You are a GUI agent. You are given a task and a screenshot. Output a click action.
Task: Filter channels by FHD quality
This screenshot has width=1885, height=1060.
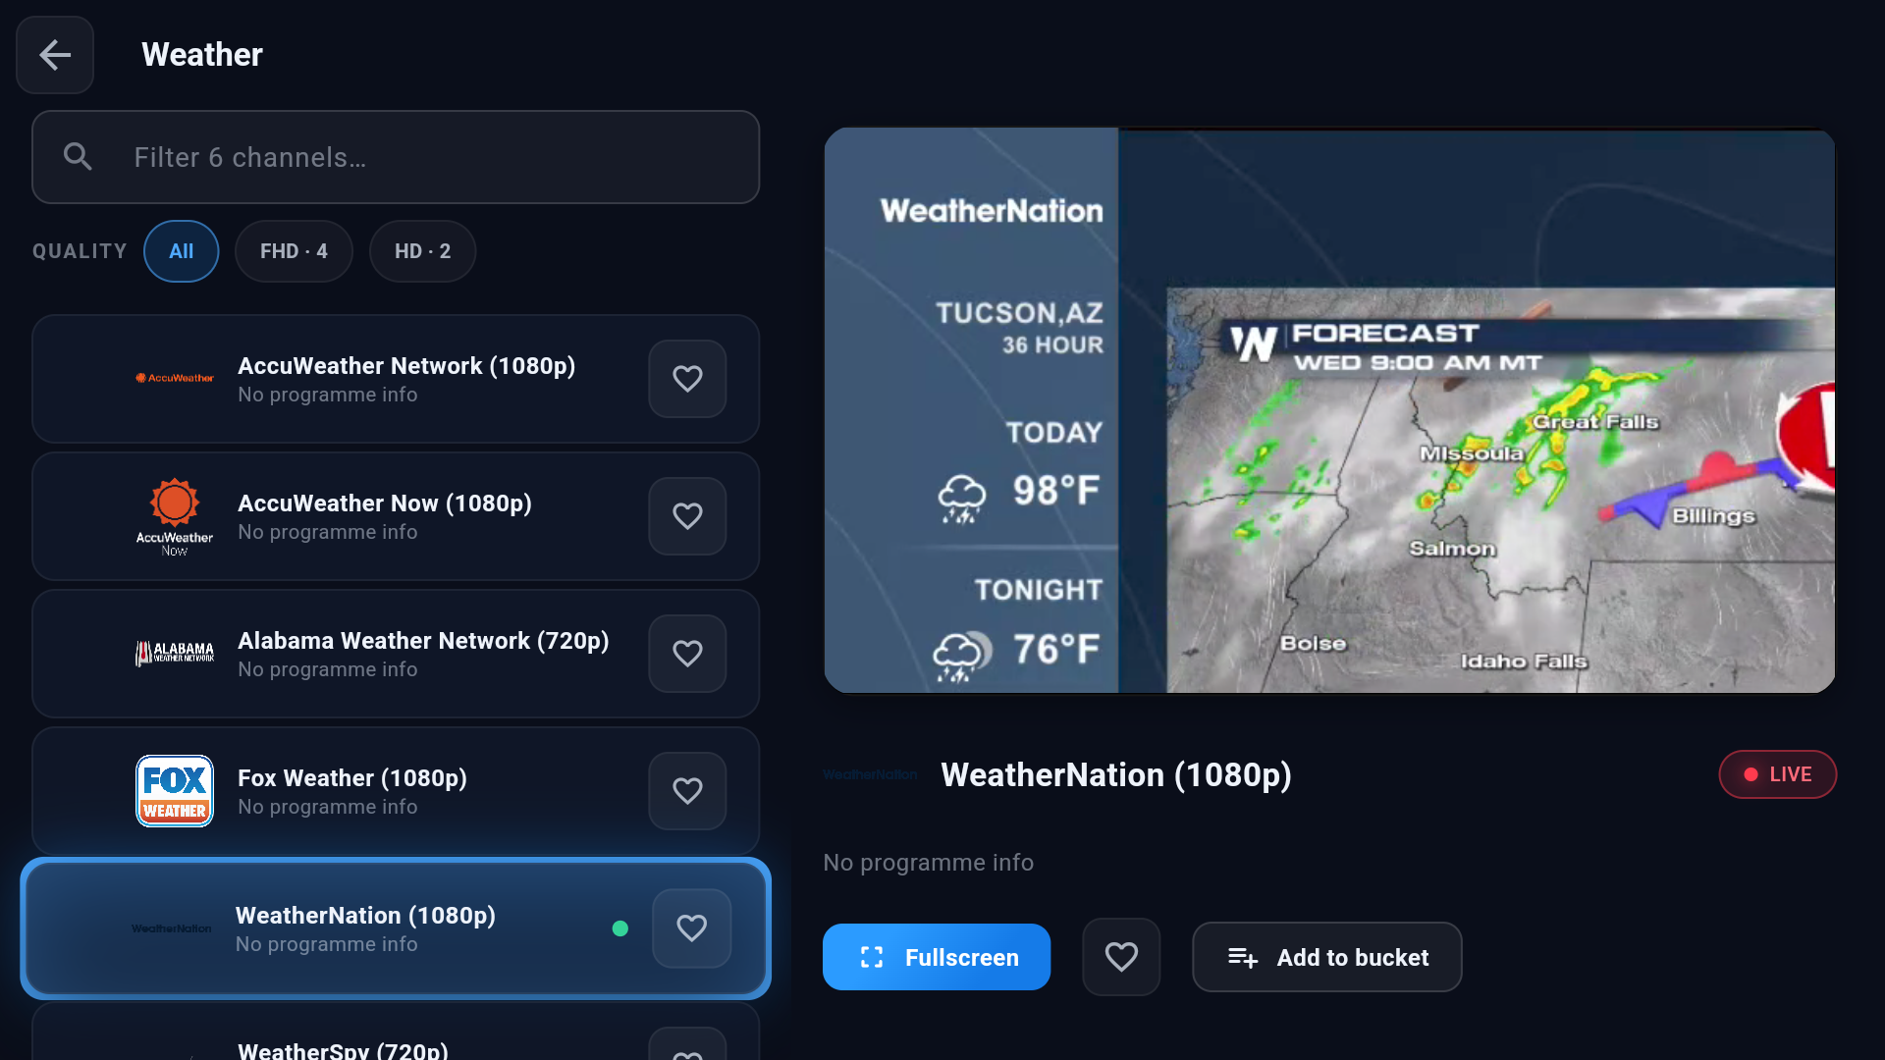coord(294,251)
